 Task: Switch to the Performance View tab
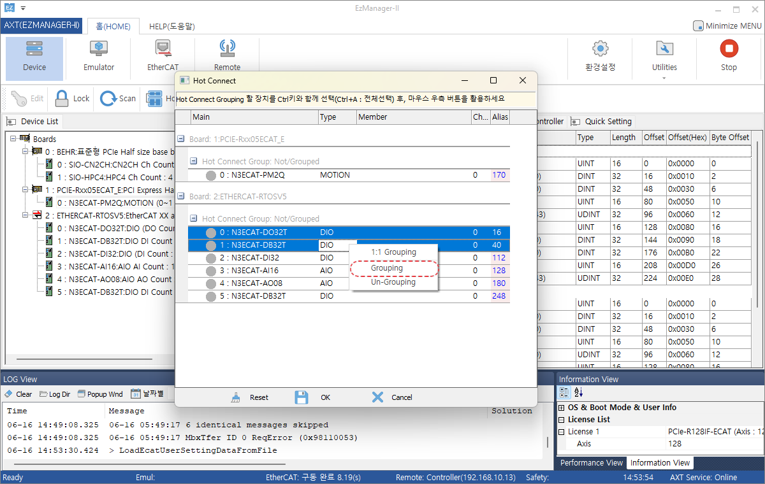coord(592,463)
